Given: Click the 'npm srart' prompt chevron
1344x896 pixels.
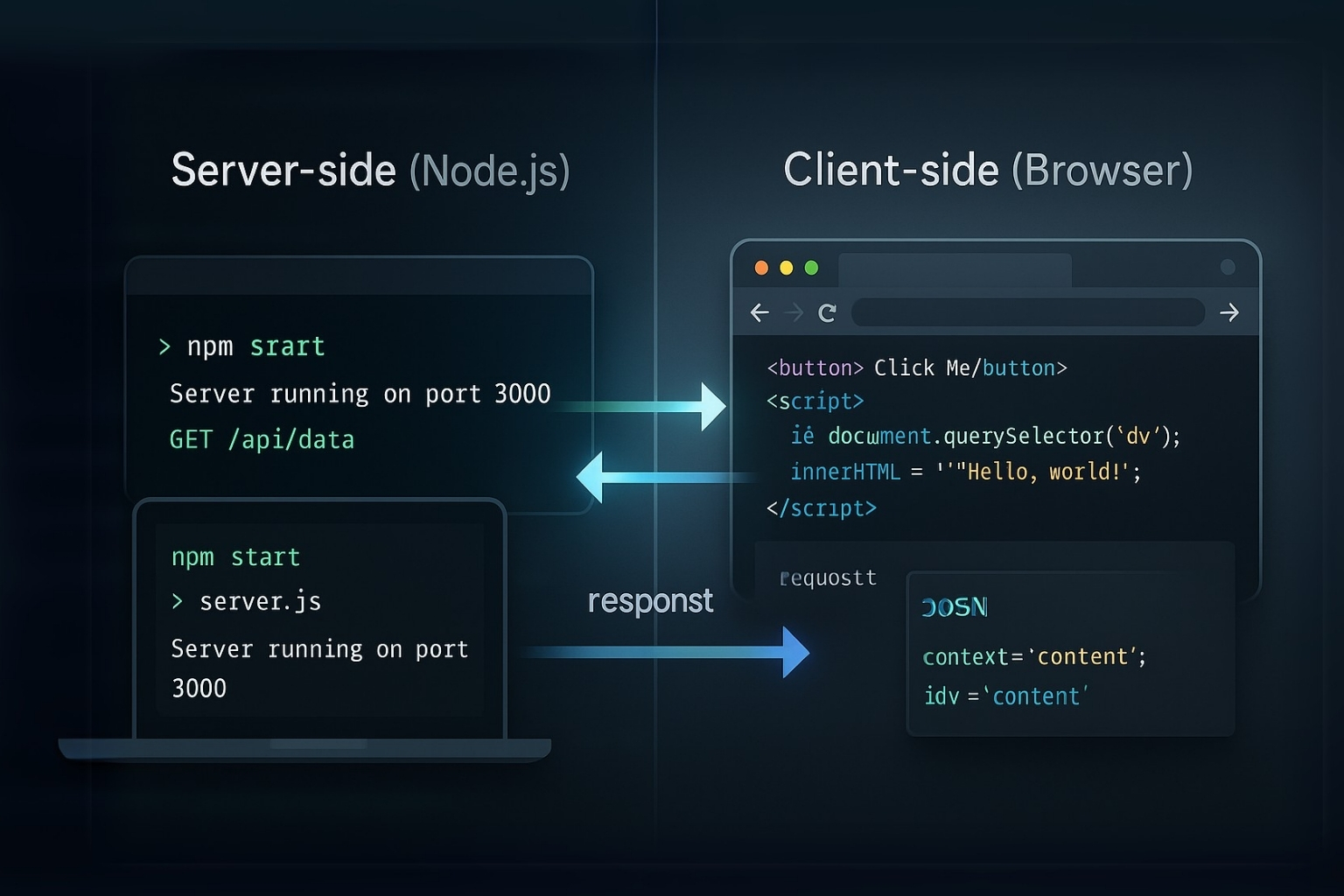Looking at the screenshot, I should tap(164, 347).
